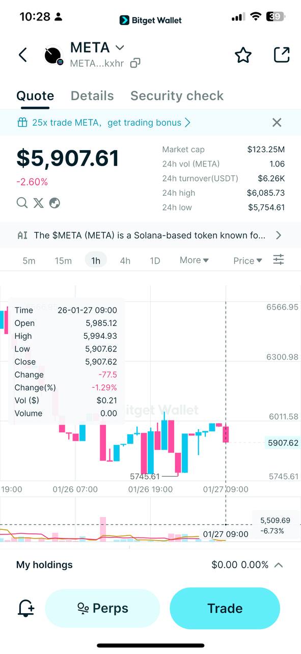Viewport: 301px width, 654px height.
Task: Tap the Trade button
Action: [225, 608]
